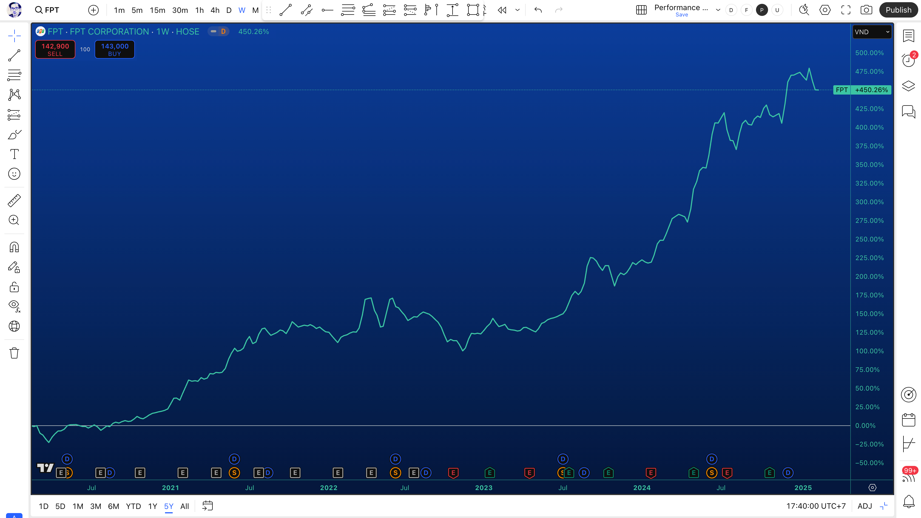Open the go to date calendar icon

click(207, 506)
